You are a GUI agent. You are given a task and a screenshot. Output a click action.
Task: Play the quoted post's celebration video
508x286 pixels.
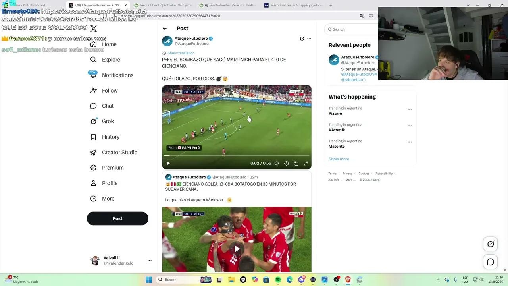[x=237, y=249]
